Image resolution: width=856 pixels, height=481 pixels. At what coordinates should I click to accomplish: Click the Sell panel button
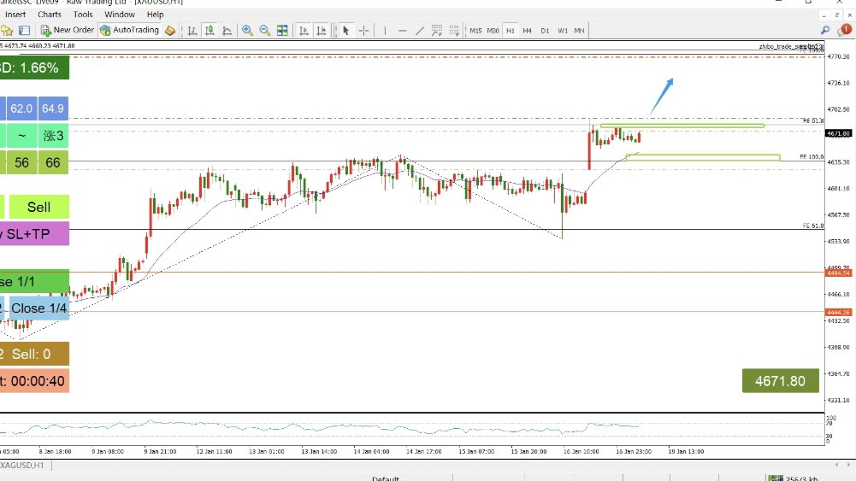tap(38, 208)
